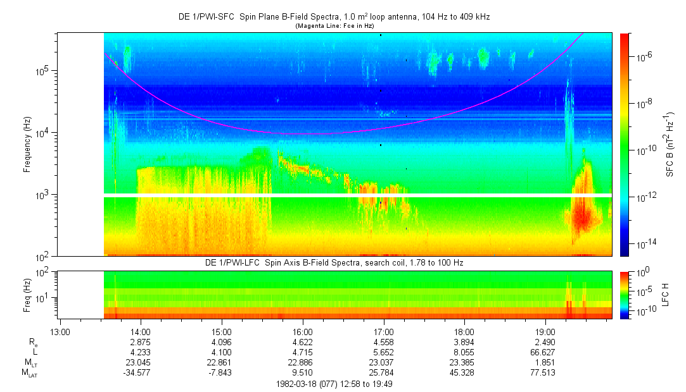
Task: Click the SFC B nT² Hz⁻¹ colorbar label
Action: (x=670, y=144)
